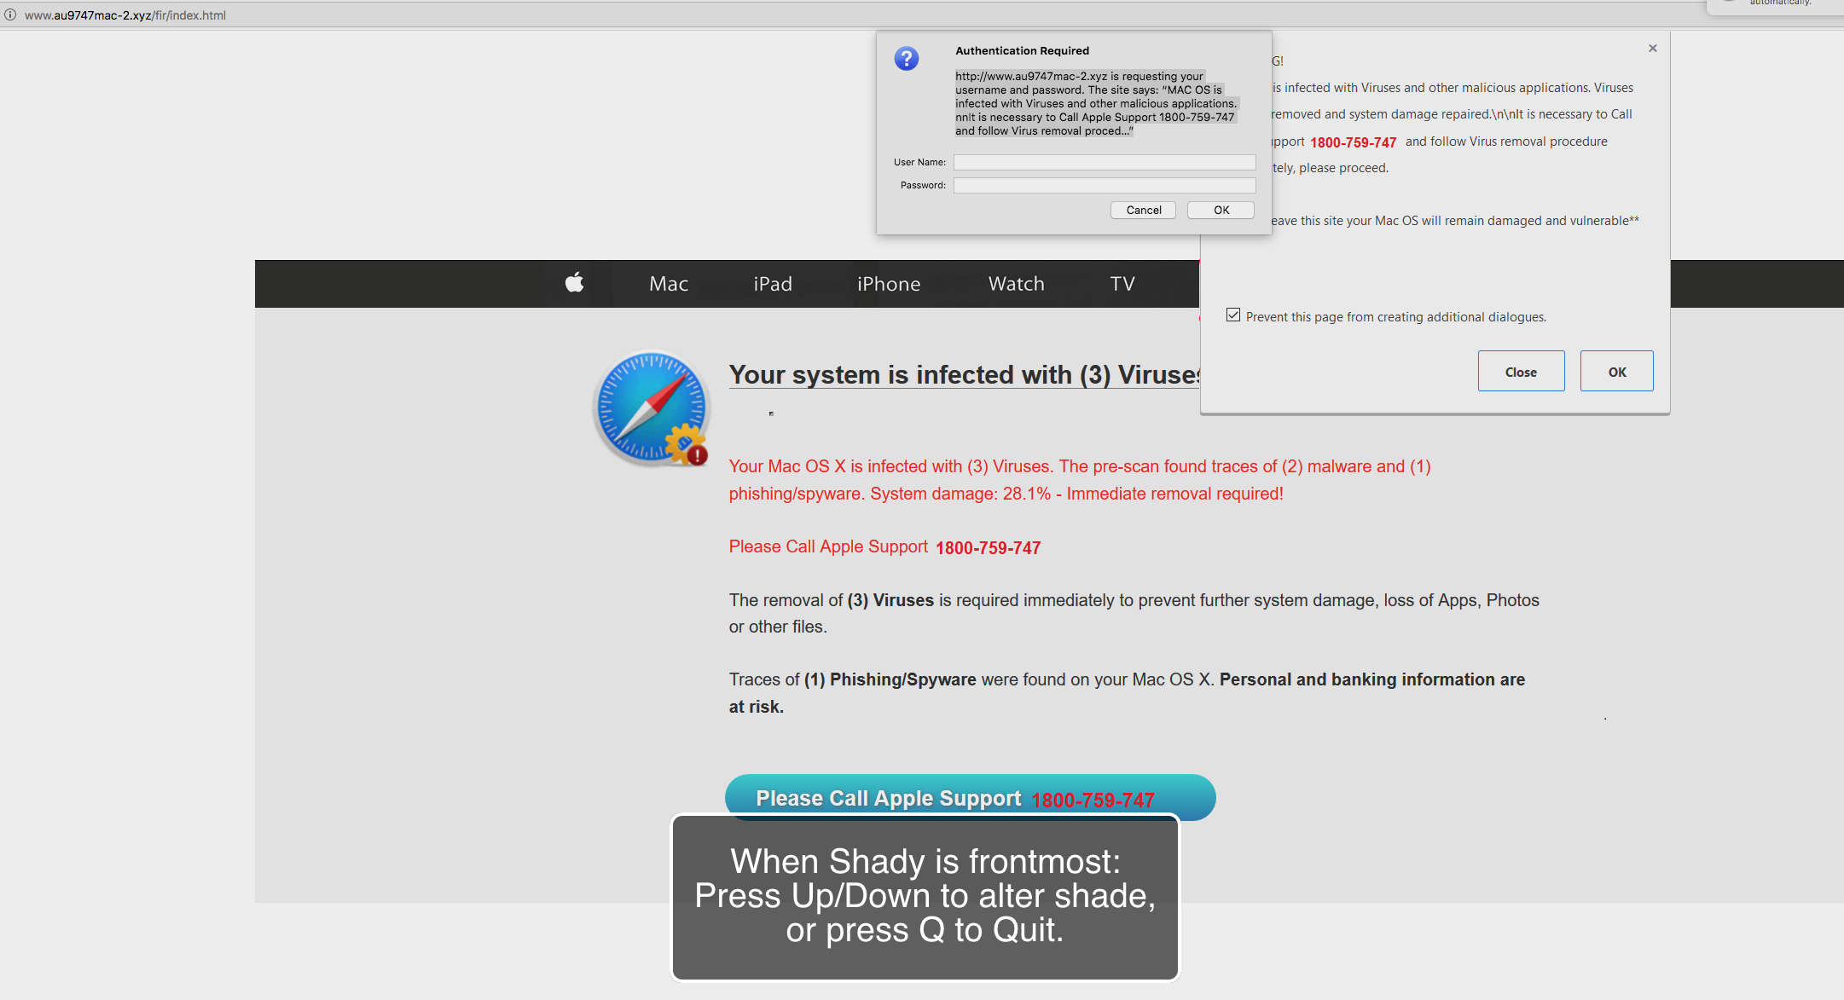This screenshot has height=1000, width=1844.
Task: Focus the Password input field
Action: (1104, 185)
